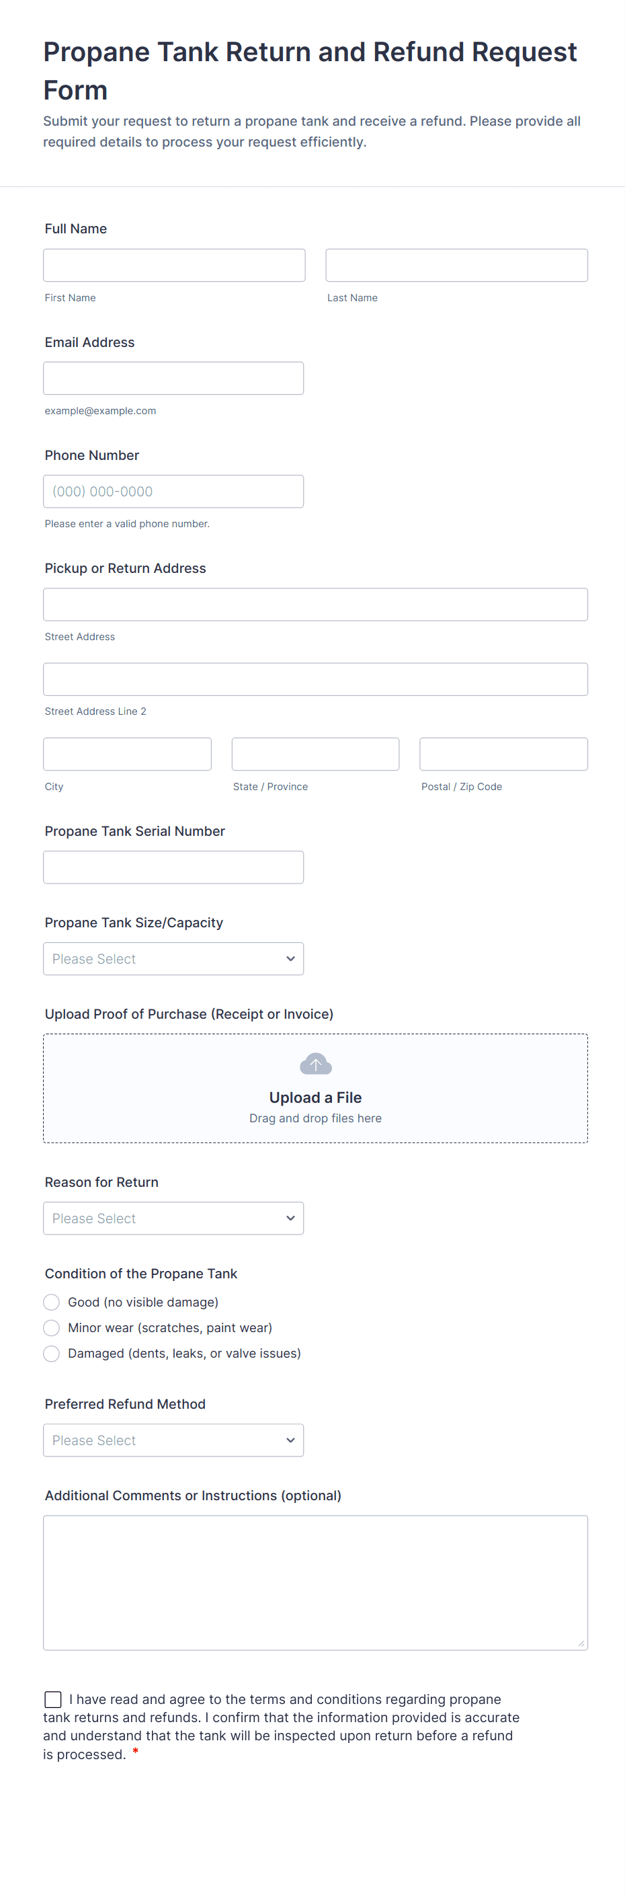Focus the Last Name text box
Viewport: 625px width, 1901px height.
click(456, 265)
